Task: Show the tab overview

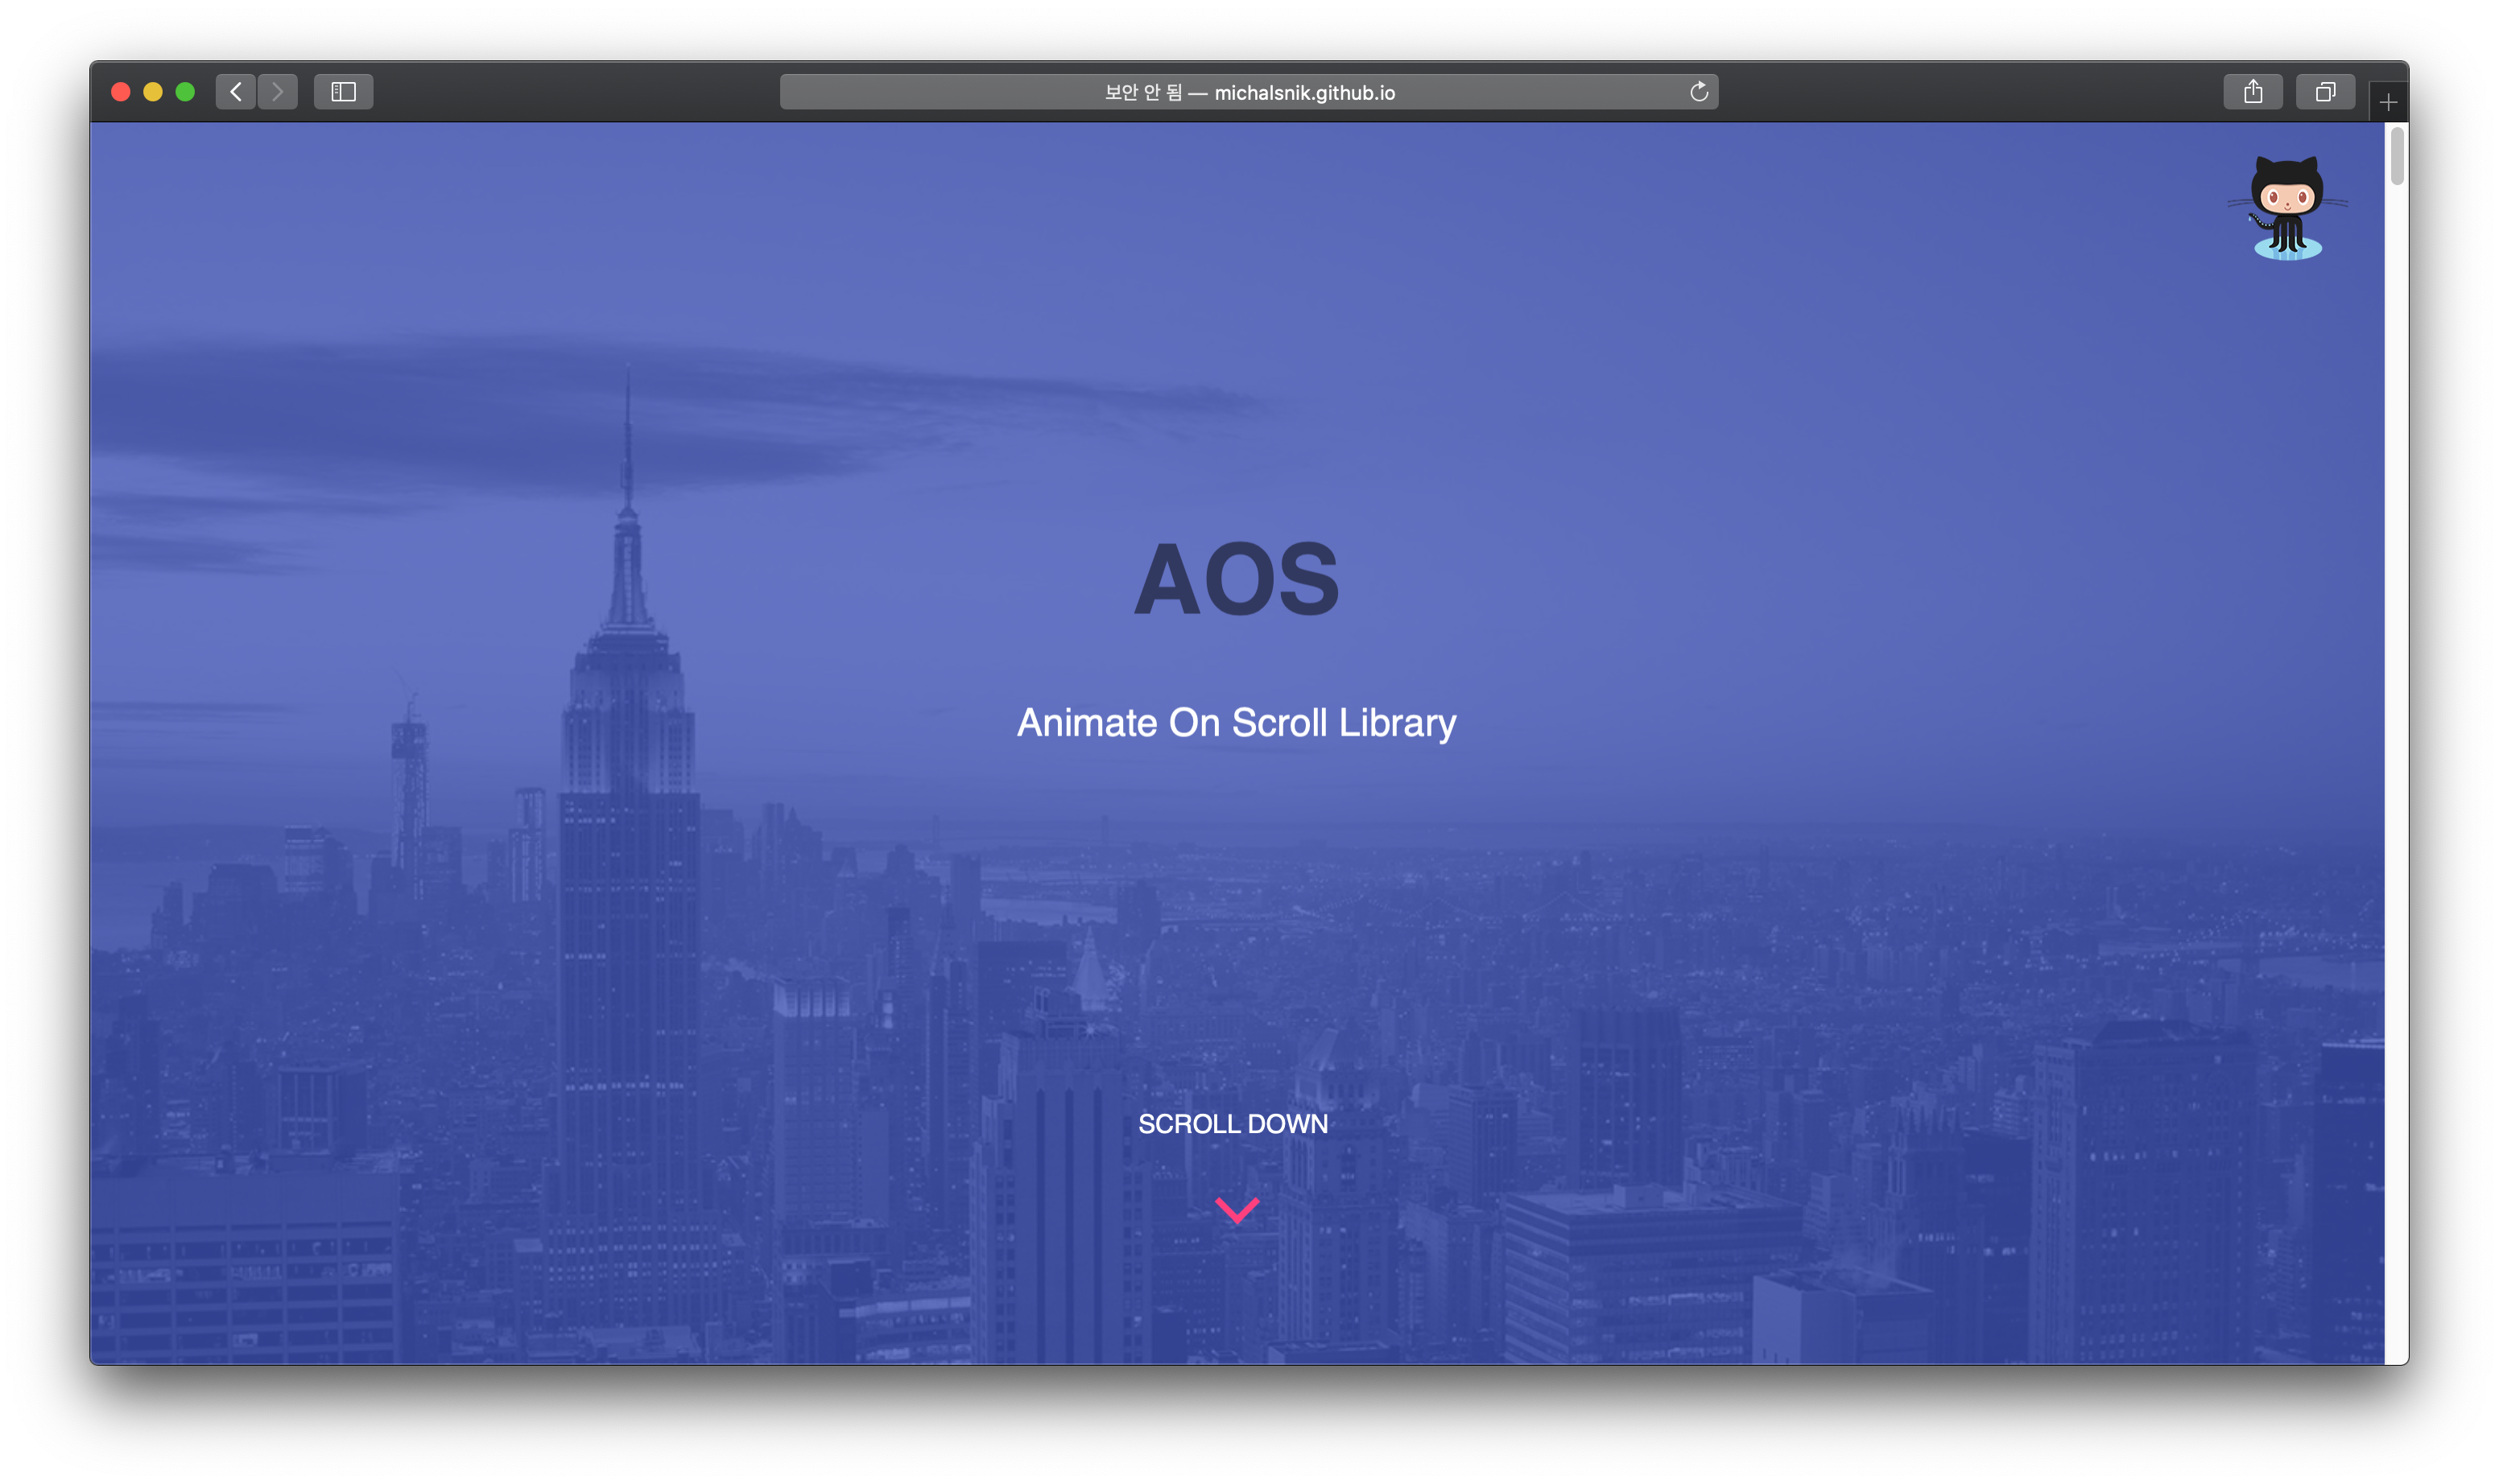Action: tap(2325, 92)
